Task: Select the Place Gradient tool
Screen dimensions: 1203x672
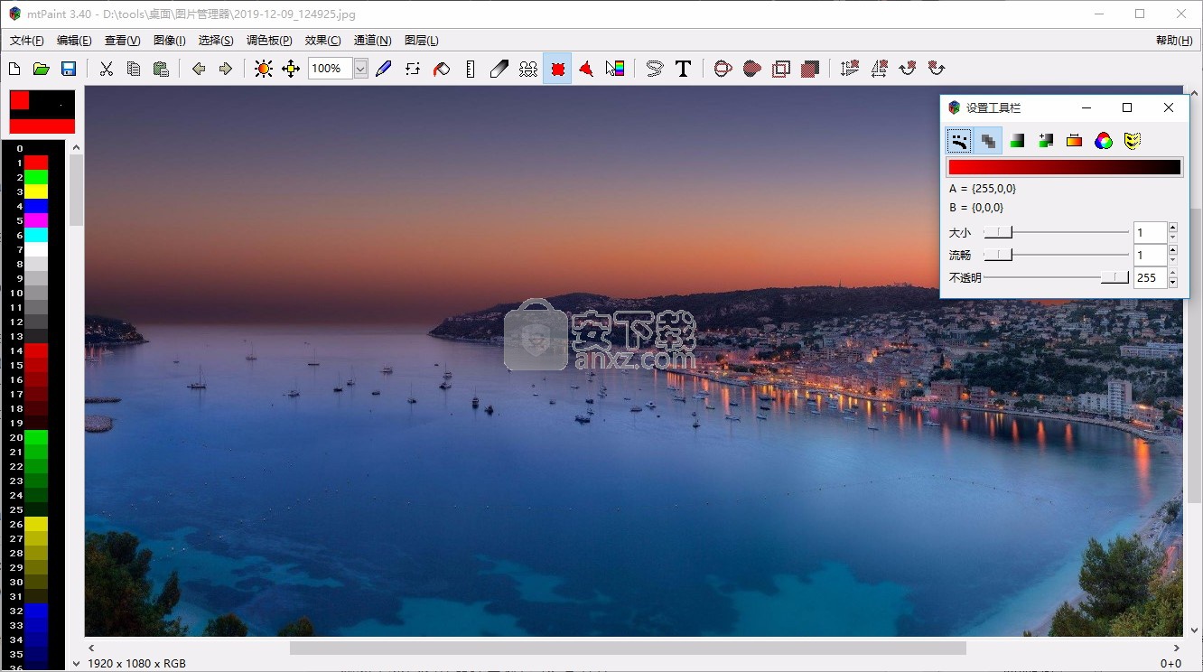Action: pos(615,69)
